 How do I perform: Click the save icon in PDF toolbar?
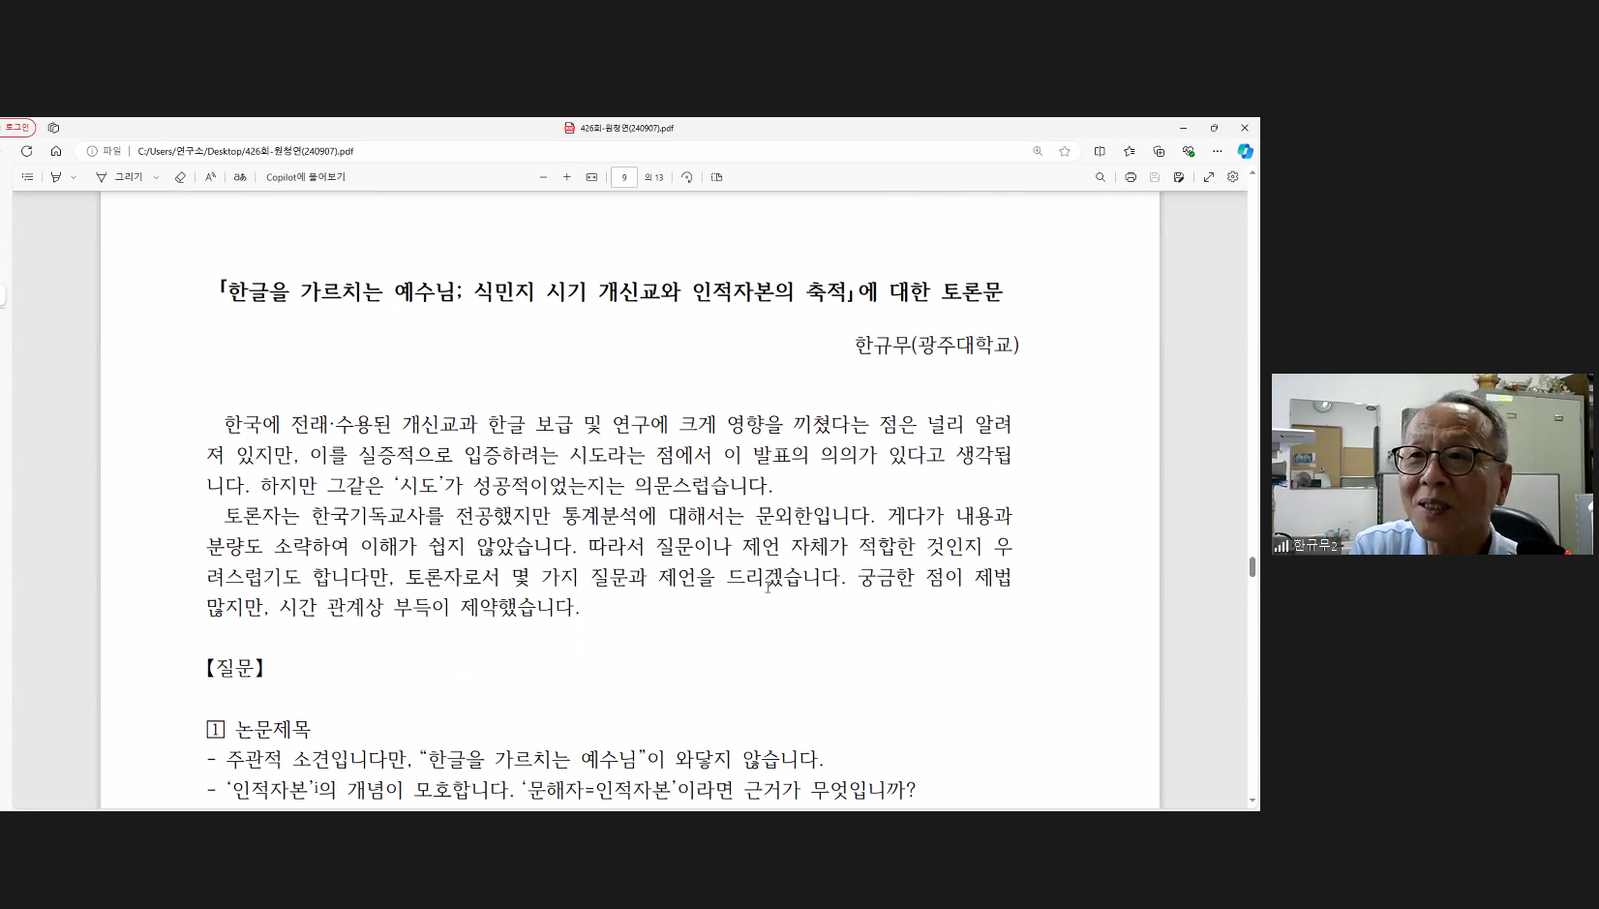pos(1155,177)
